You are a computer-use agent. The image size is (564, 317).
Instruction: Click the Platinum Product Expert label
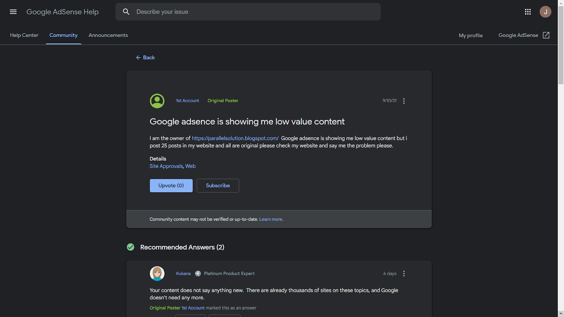tap(229, 274)
